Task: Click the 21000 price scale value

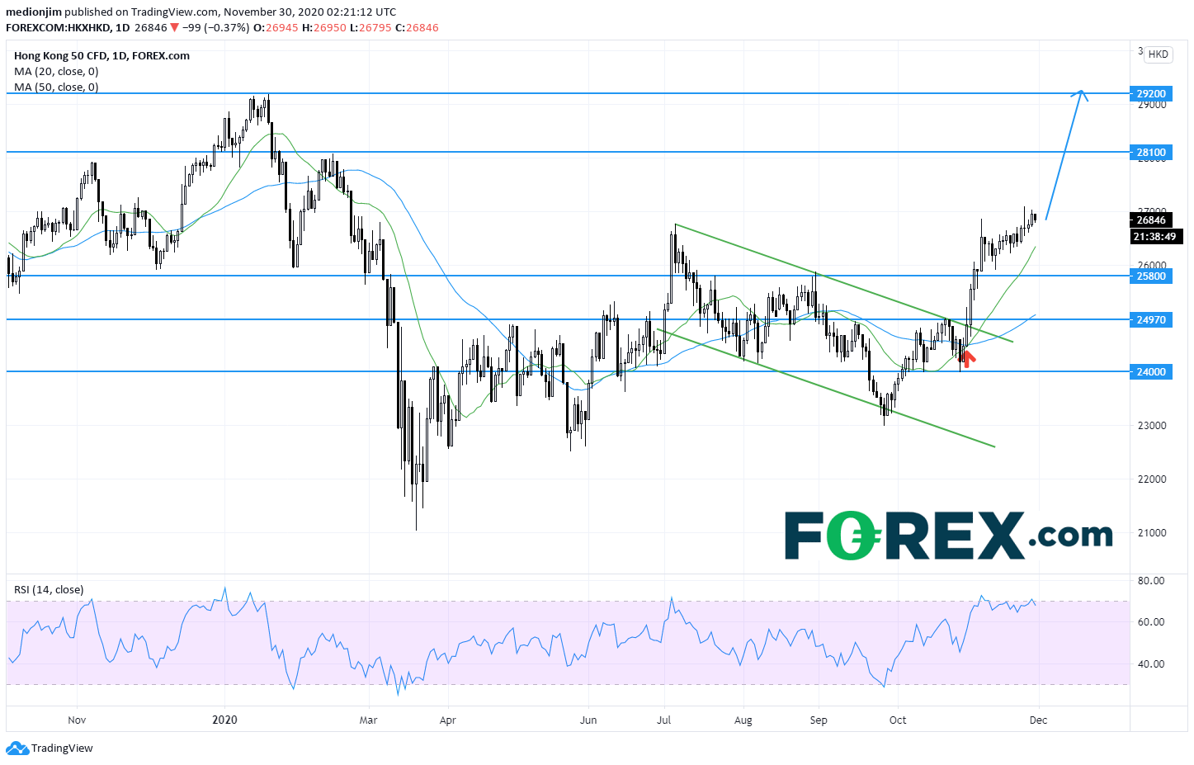Action: coord(1152,533)
